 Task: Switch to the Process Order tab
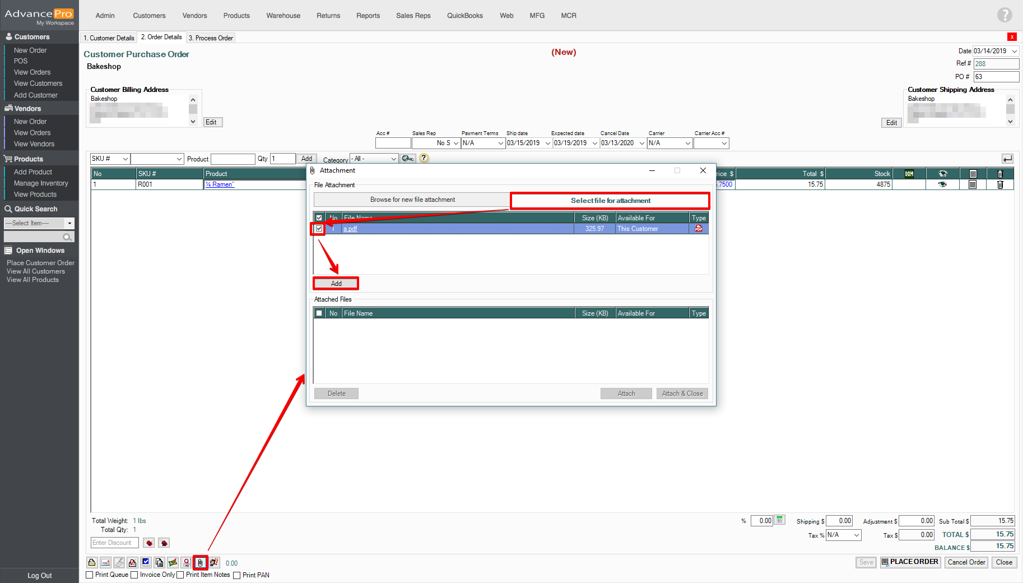tap(211, 38)
